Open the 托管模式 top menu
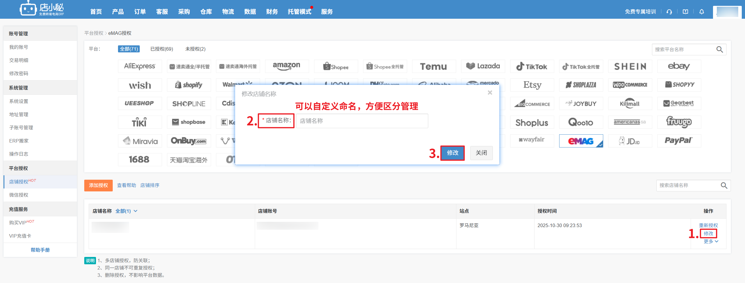Image resolution: width=745 pixels, height=283 pixels. 299,12
